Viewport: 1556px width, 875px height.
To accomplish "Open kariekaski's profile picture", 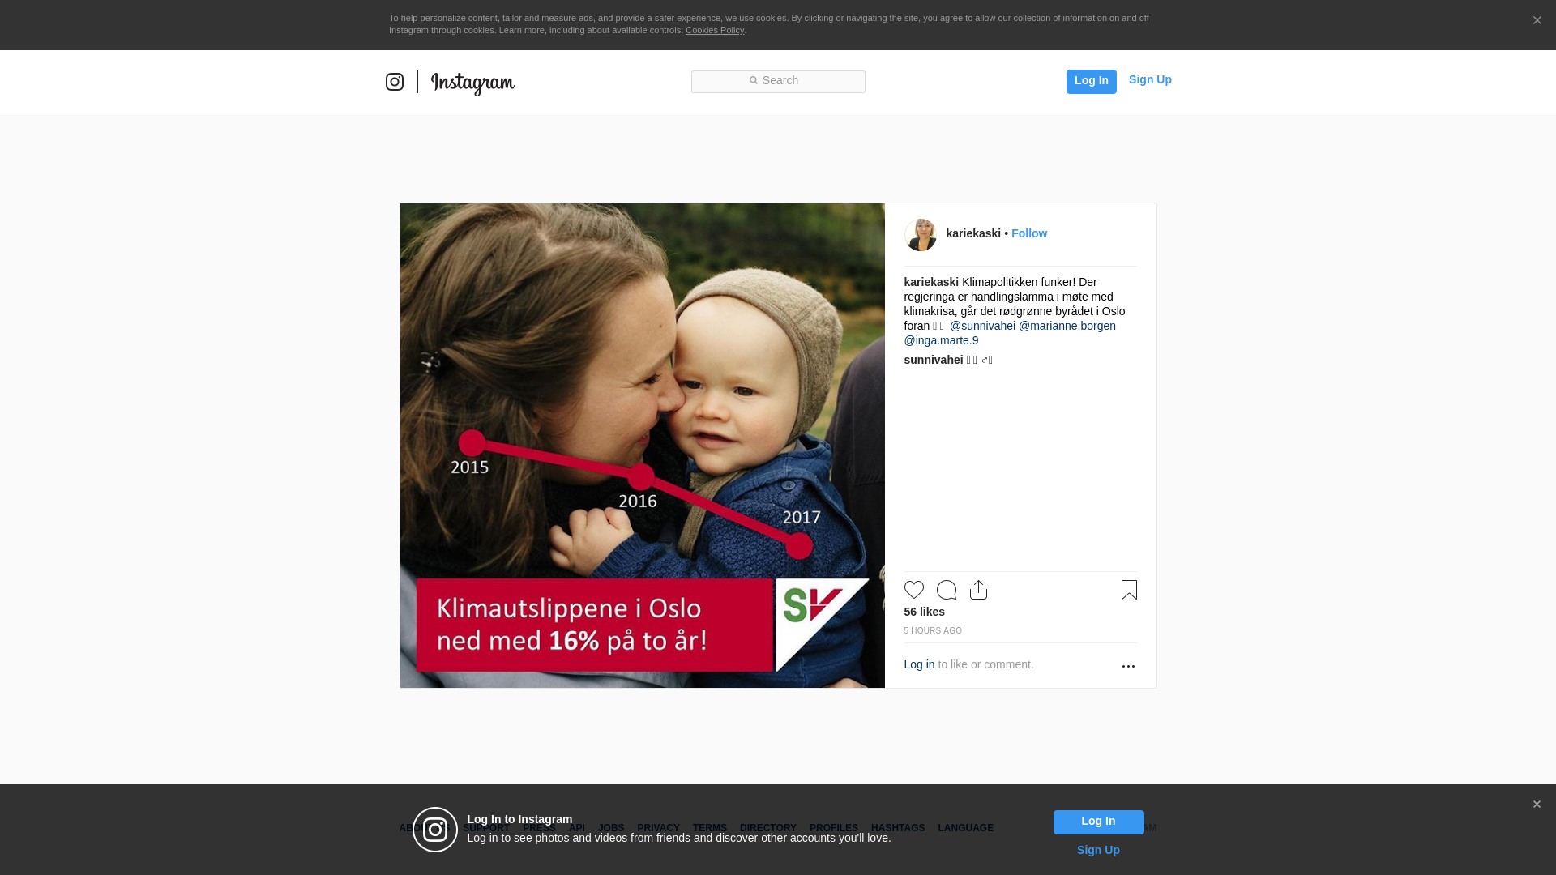I will tap(921, 235).
